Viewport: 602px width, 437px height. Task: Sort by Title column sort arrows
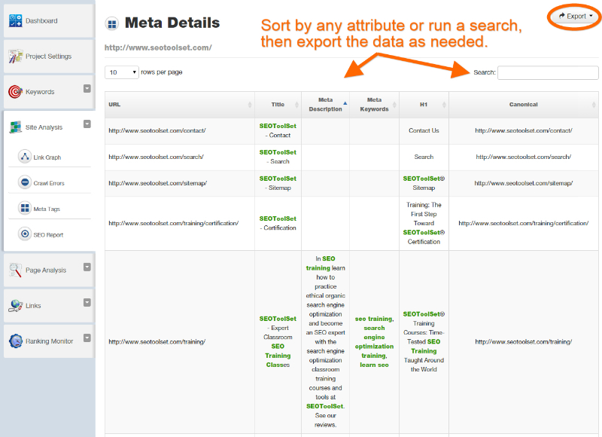296,105
